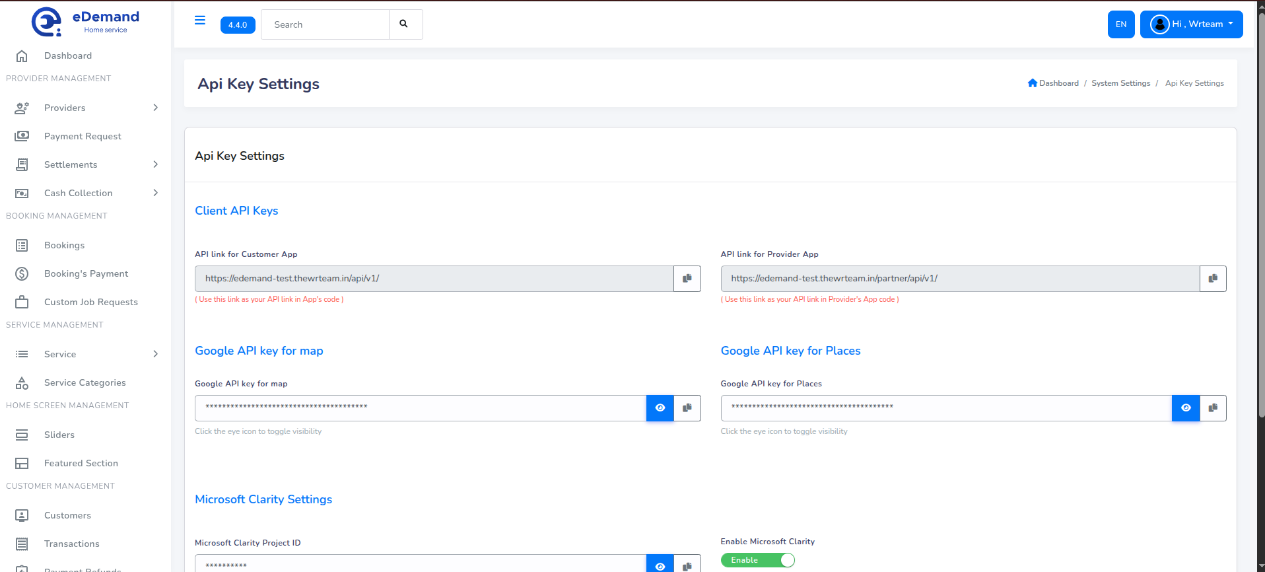The height and width of the screenshot is (572, 1265).
Task: Copy the API link for Provider App
Action: pos(1213,279)
